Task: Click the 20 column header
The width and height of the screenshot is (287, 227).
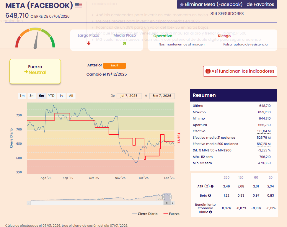Action: (x=270, y=177)
